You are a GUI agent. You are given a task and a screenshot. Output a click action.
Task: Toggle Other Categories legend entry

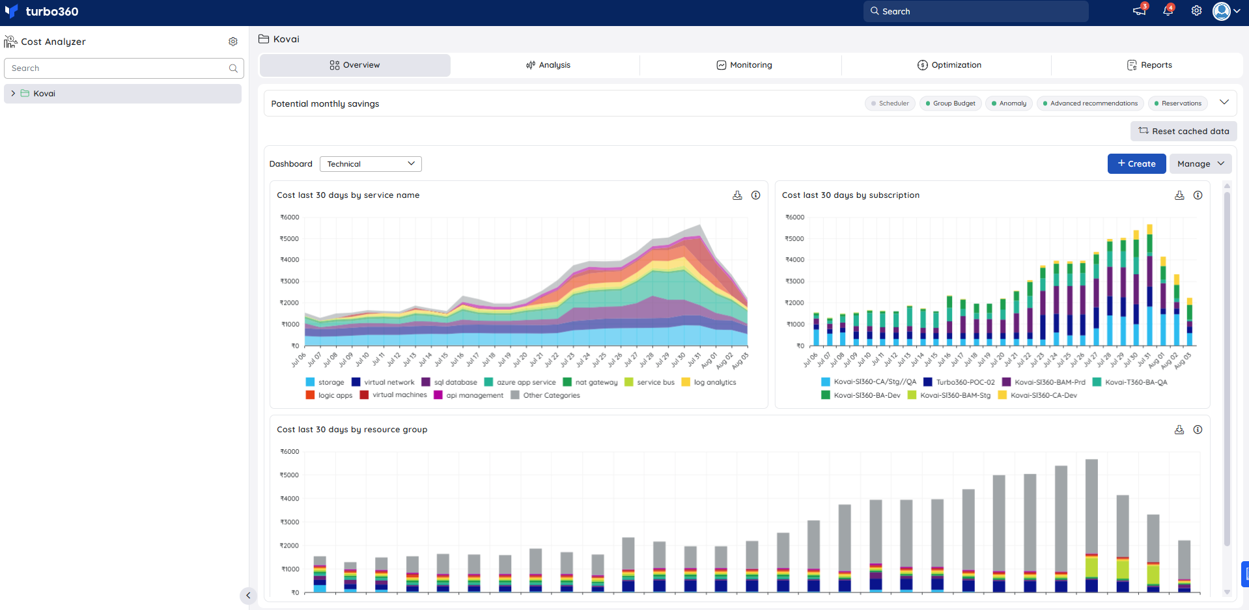click(x=545, y=395)
